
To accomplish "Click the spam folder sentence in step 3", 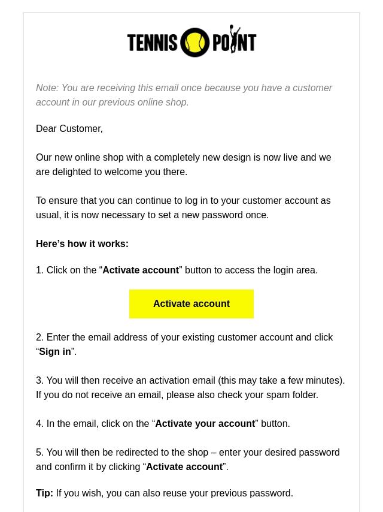I will (177, 394).
